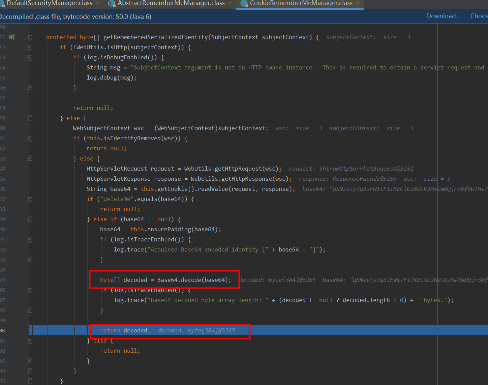Click the HttpServletResponse response declaration line

pyautogui.click(x=189, y=179)
